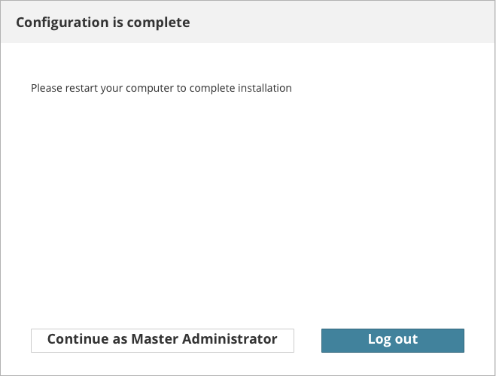
Task: Click the restart your computer message
Action: (161, 88)
